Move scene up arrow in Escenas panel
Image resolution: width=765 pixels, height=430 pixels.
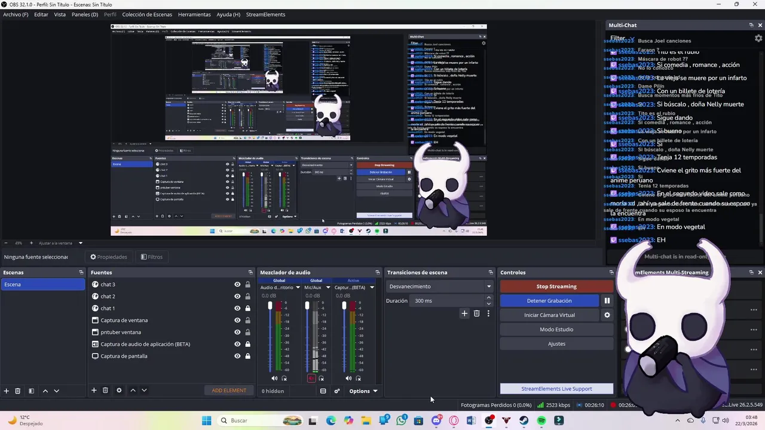(45, 391)
